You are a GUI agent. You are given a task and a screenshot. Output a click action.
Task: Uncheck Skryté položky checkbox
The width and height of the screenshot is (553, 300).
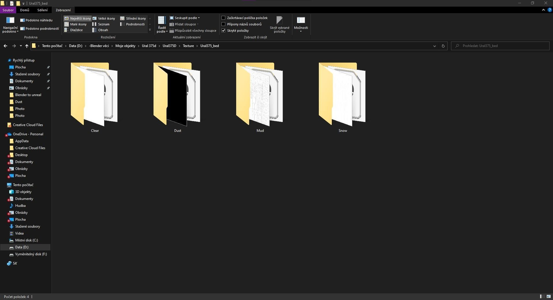pos(223,31)
